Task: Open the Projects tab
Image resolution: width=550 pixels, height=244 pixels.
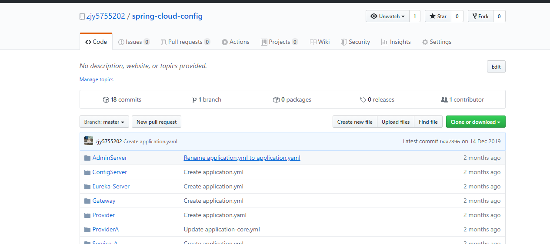Action: click(280, 42)
